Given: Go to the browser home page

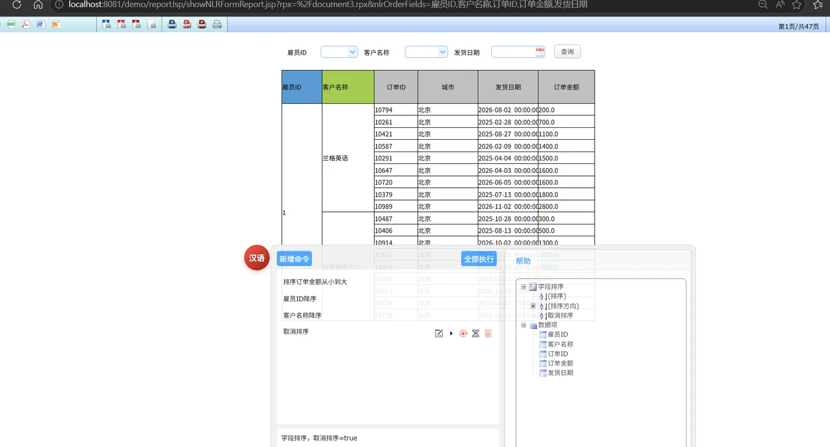Looking at the screenshot, I should pos(38,5).
